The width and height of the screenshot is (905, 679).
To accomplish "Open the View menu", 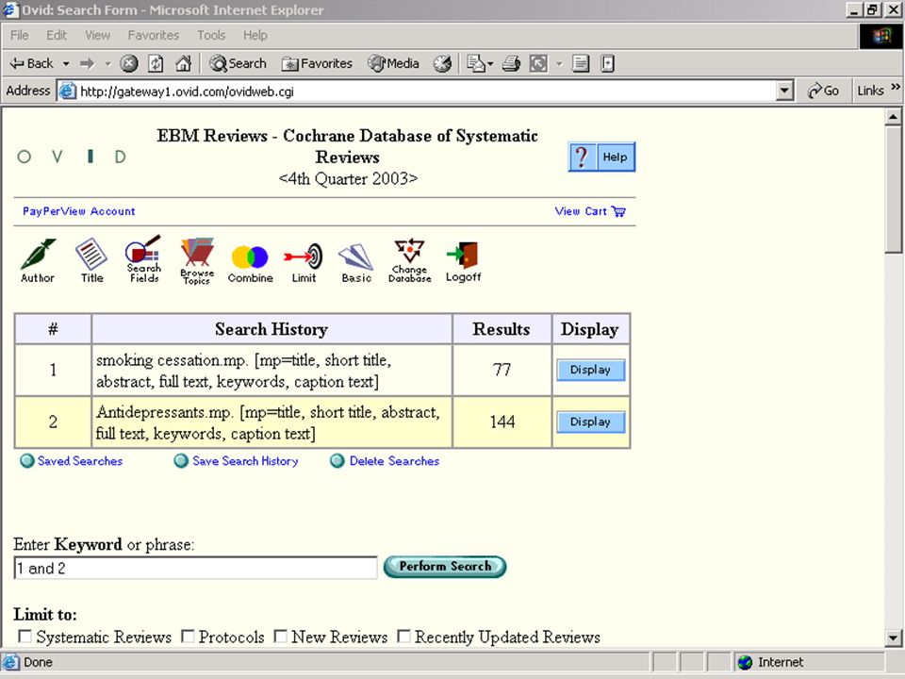I will [97, 35].
